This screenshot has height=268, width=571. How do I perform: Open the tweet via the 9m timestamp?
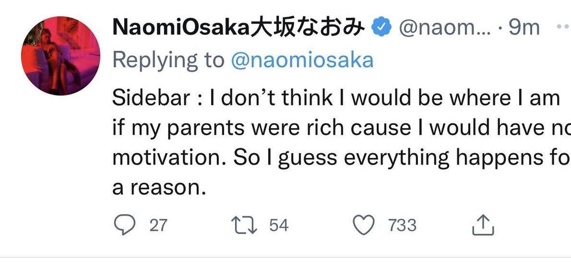[x=524, y=28]
